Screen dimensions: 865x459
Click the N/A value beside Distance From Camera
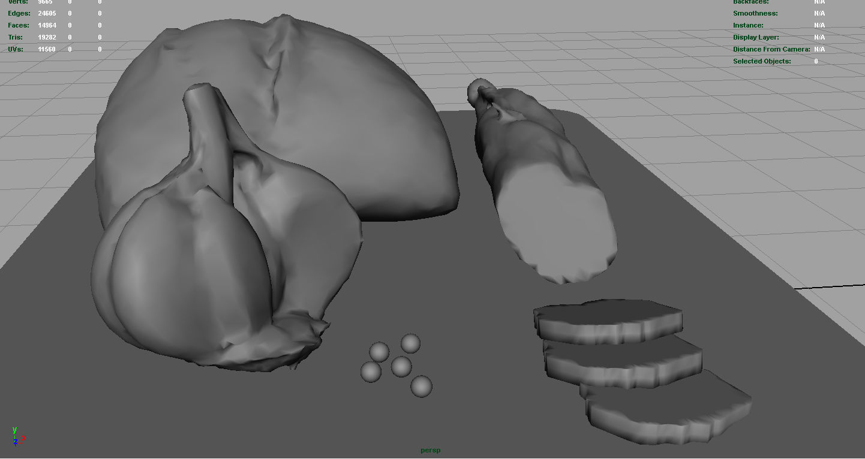click(x=819, y=49)
